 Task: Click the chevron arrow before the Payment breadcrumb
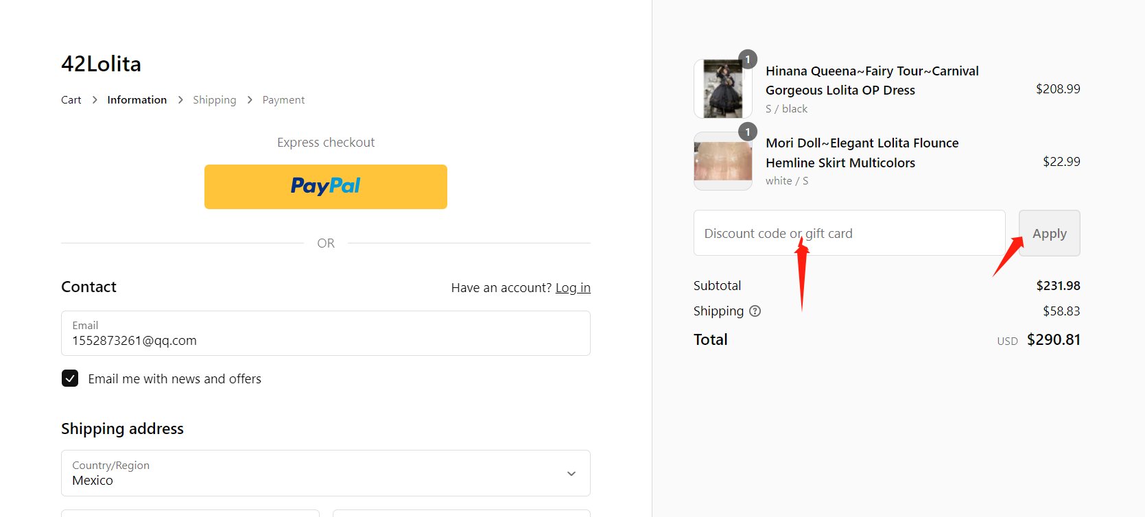(250, 100)
